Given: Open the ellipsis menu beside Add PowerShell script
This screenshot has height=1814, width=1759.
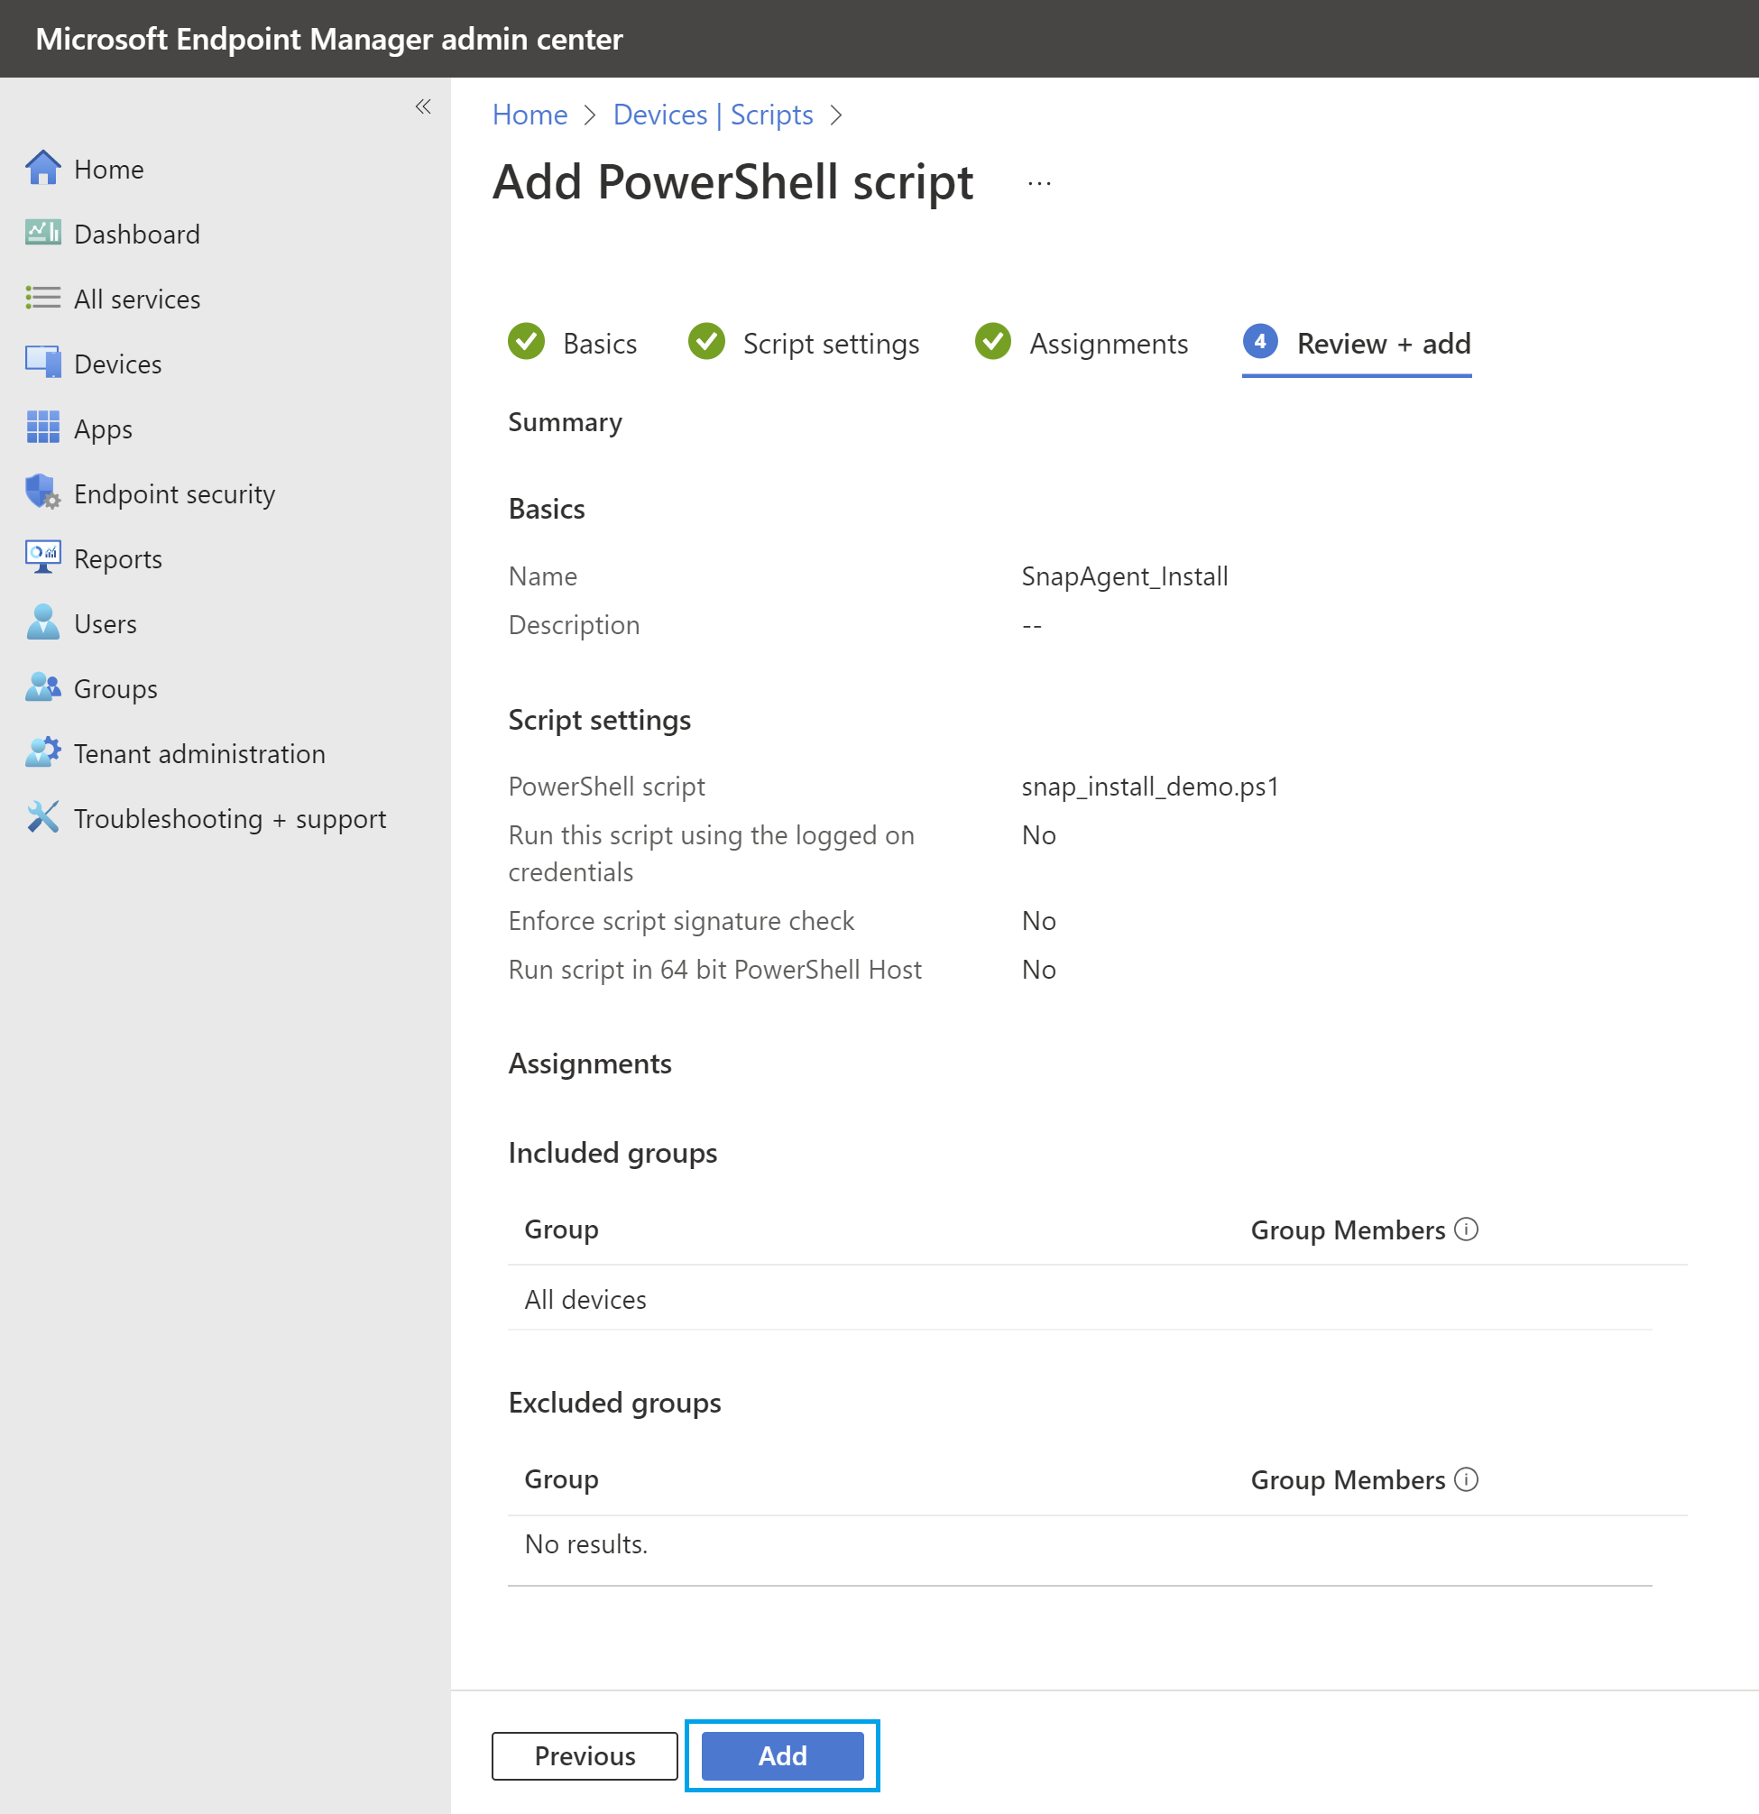Looking at the screenshot, I should (x=1039, y=182).
